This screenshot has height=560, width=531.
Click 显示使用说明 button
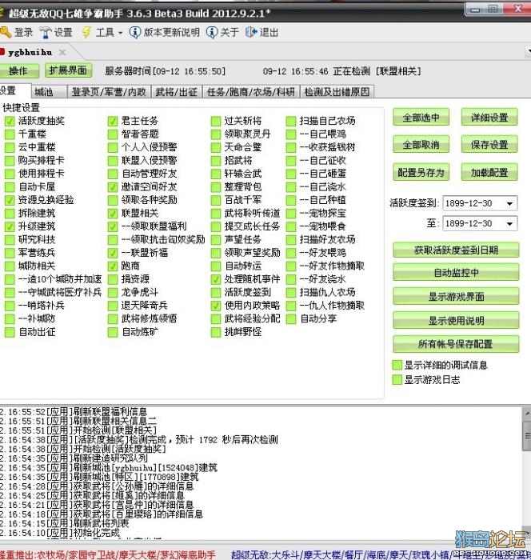point(456,320)
